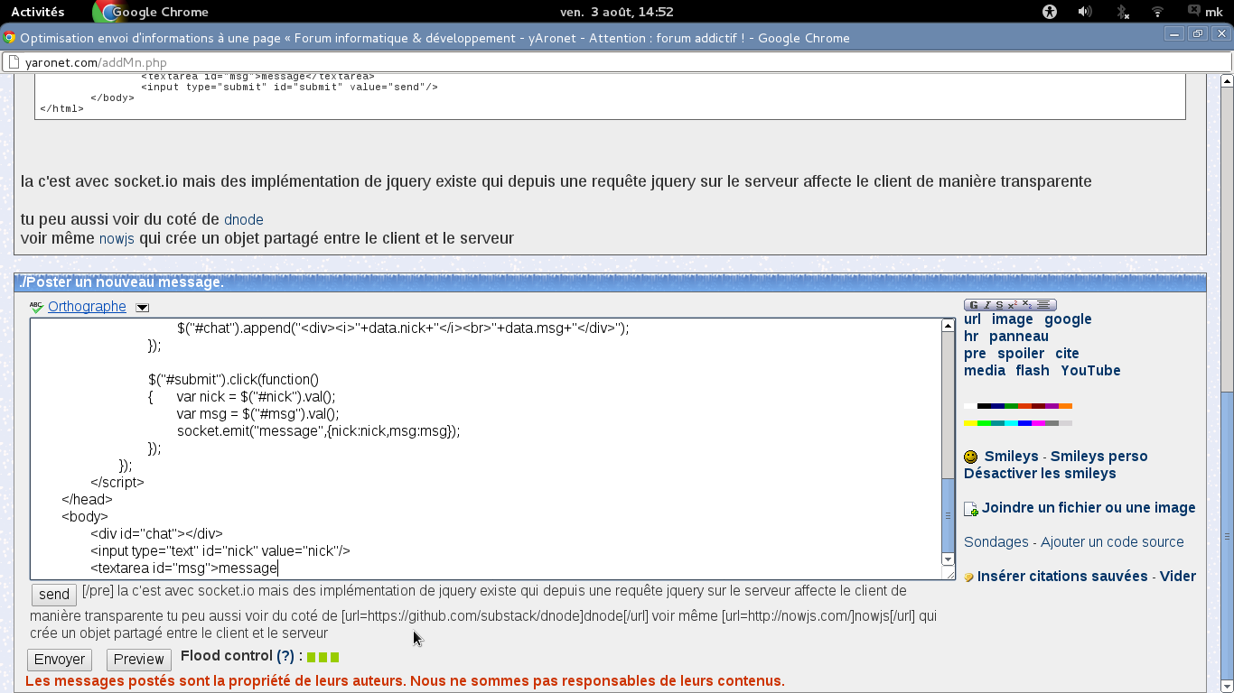Click the center-align text icon
Viewport: 1234px width, 693px height.
(x=1044, y=305)
